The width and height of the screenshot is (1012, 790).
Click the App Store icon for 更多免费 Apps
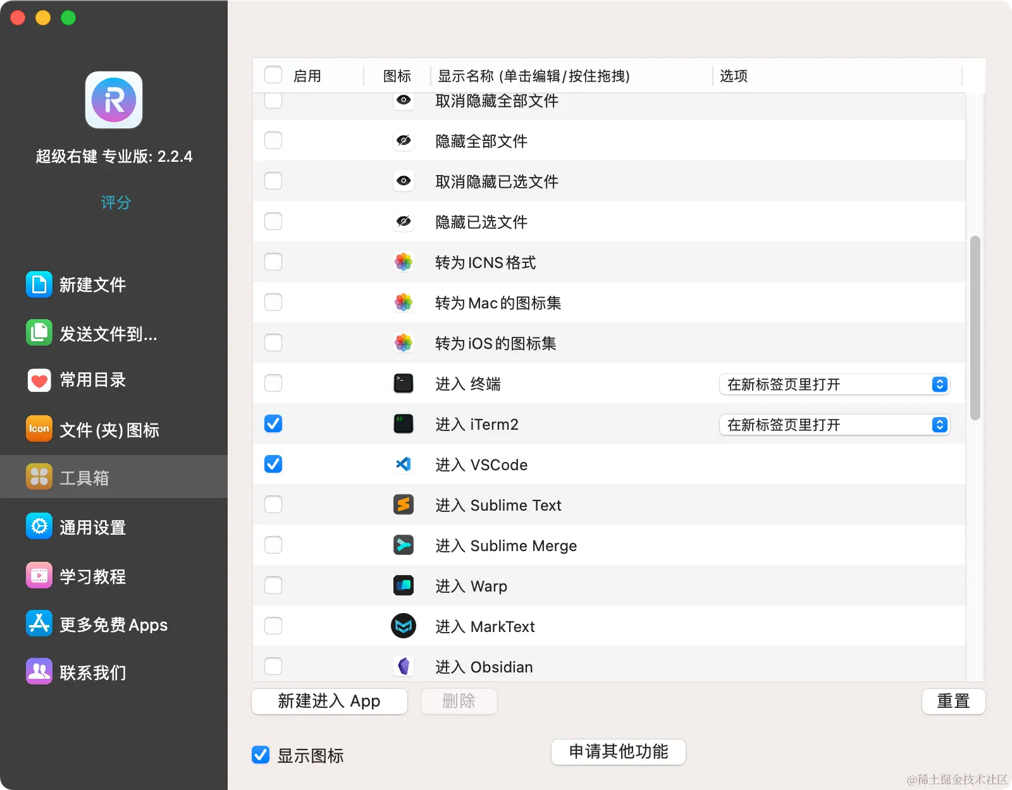click(39, 624)
